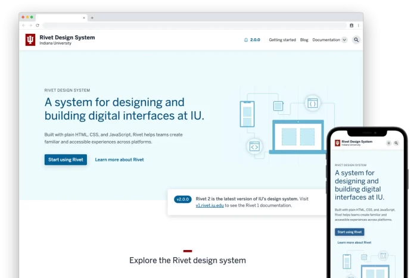
Task: Tap Start using Rivet button on phone
Action: click(x=350, y=232)
